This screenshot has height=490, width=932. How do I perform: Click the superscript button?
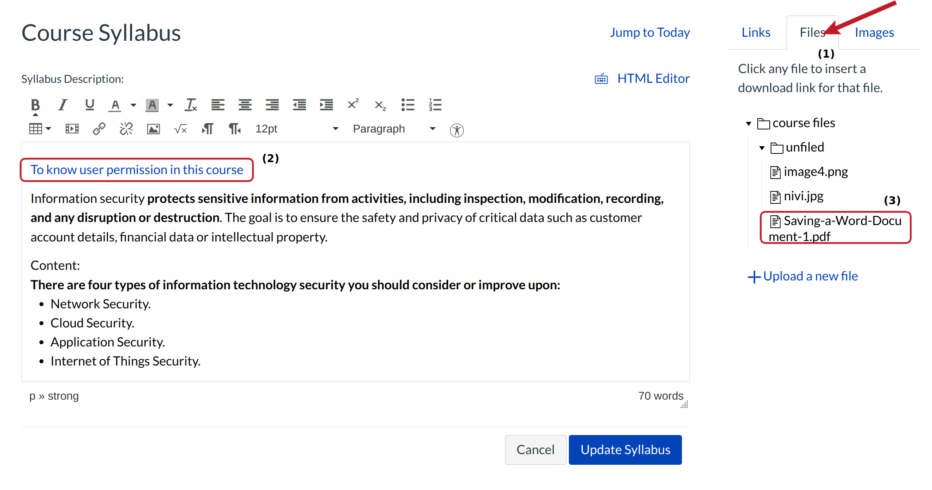pos(353,104)
